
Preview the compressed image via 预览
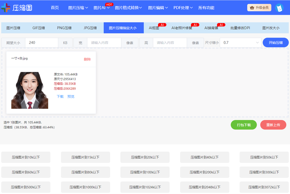(71, 96)
